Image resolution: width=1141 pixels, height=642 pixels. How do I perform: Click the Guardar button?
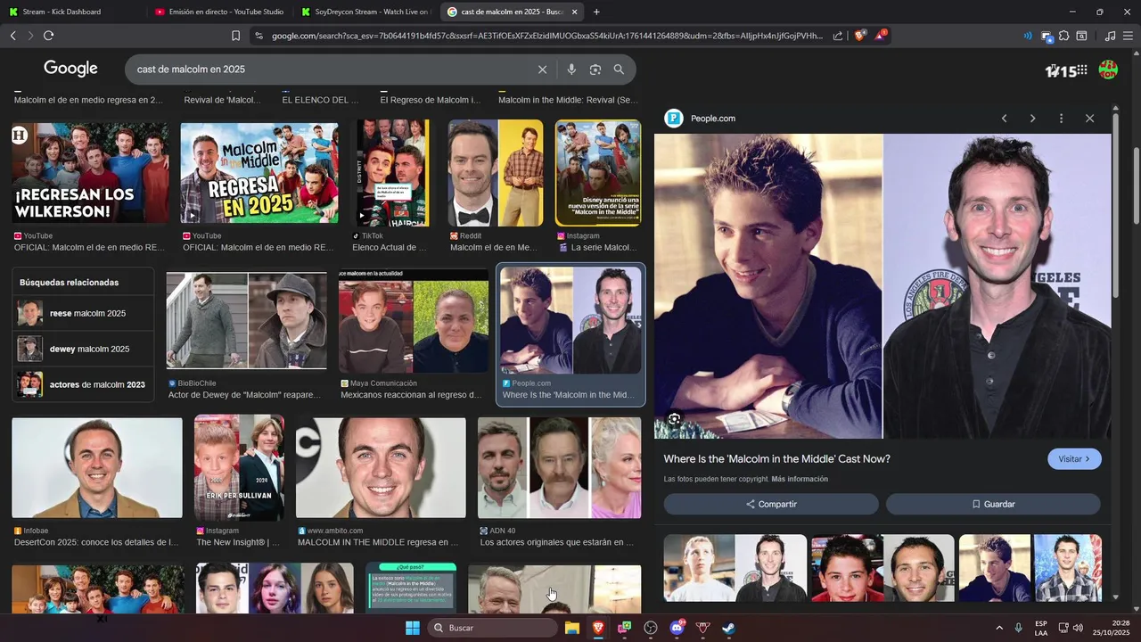(x=993, y=504)
